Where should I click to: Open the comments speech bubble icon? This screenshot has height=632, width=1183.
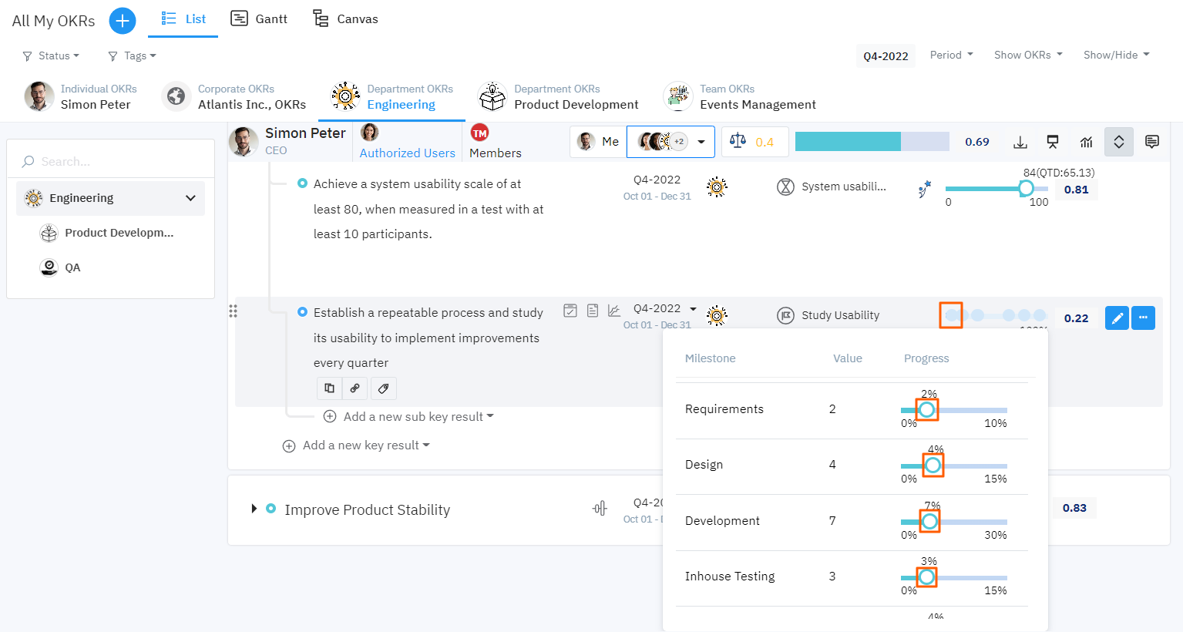point(1151,142)
